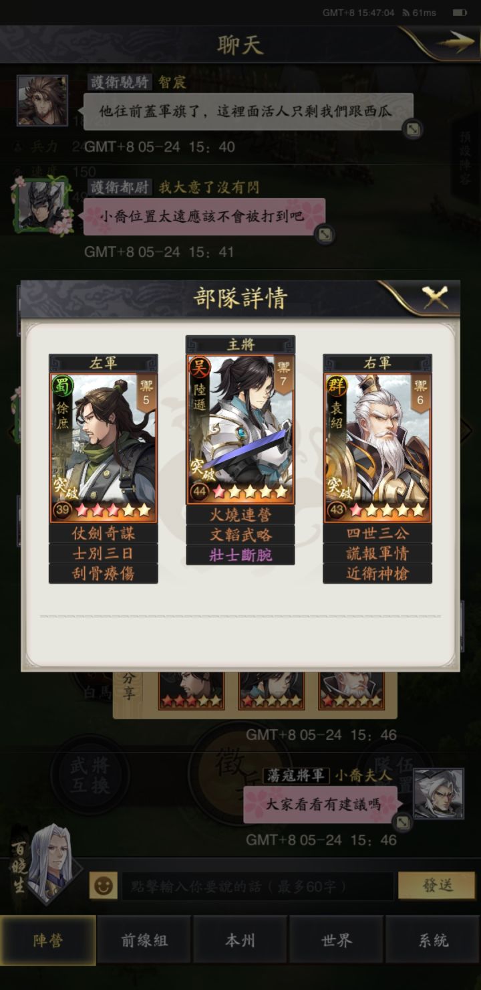The image size is (481, 990).
Task: Open expand icon on 大家看看有建議嗎 message
Action: 402,822
